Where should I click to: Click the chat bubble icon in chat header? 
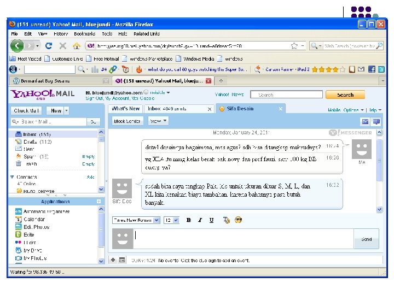(376, 122)
